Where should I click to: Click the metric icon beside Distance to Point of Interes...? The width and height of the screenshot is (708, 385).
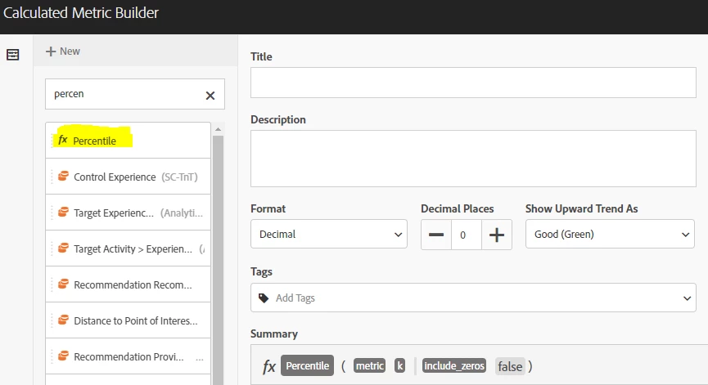pos(63,320)
